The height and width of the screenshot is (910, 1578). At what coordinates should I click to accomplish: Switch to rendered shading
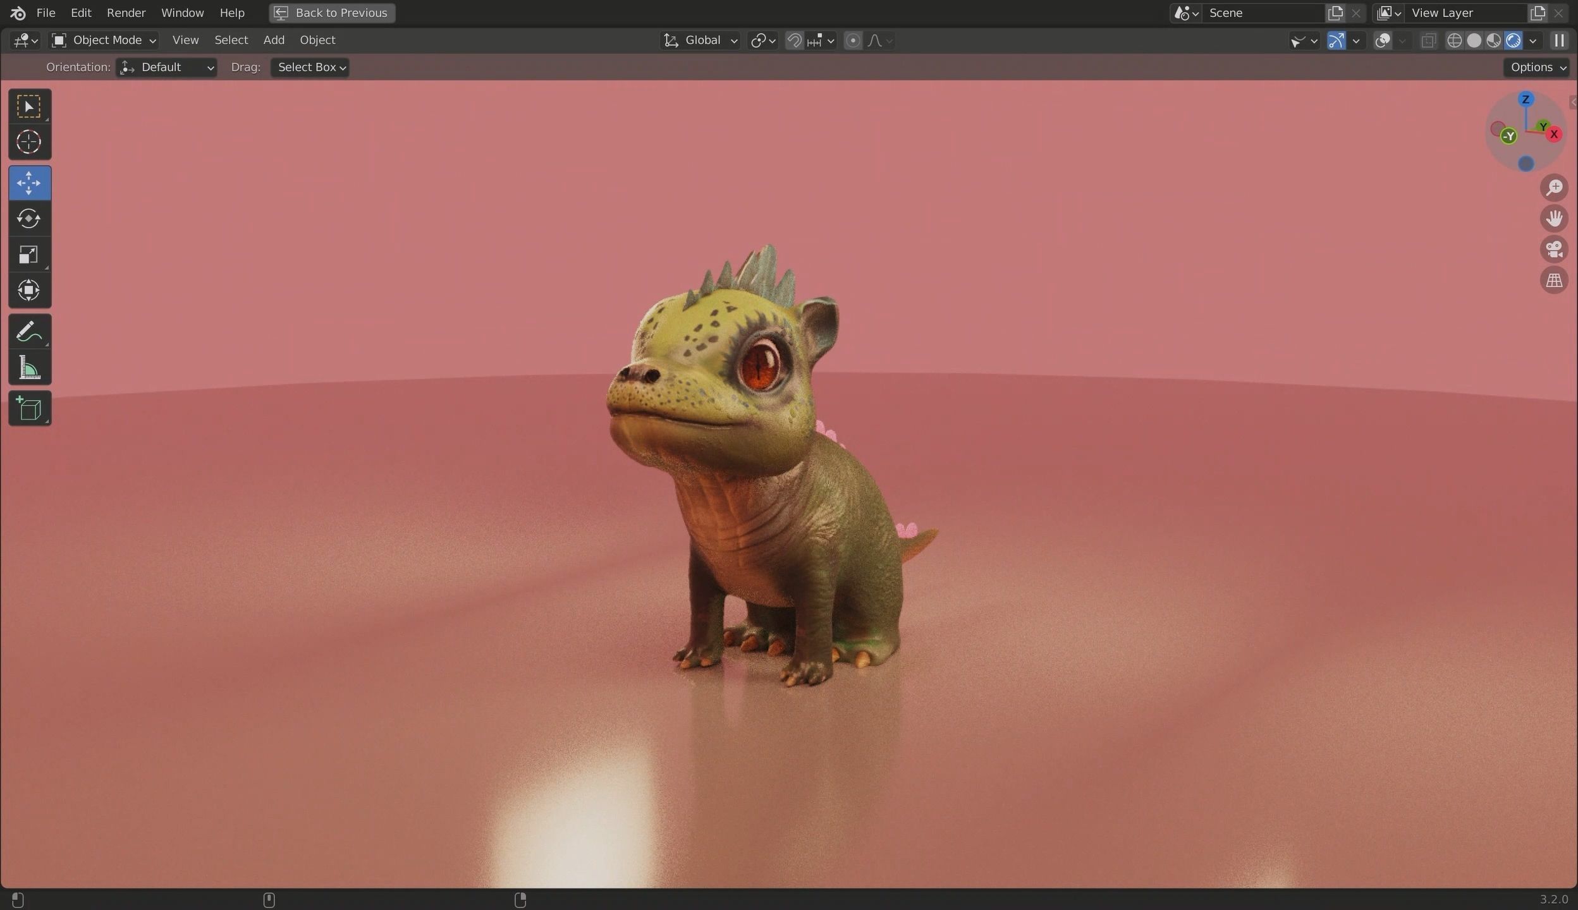(x=1513, y=40)
